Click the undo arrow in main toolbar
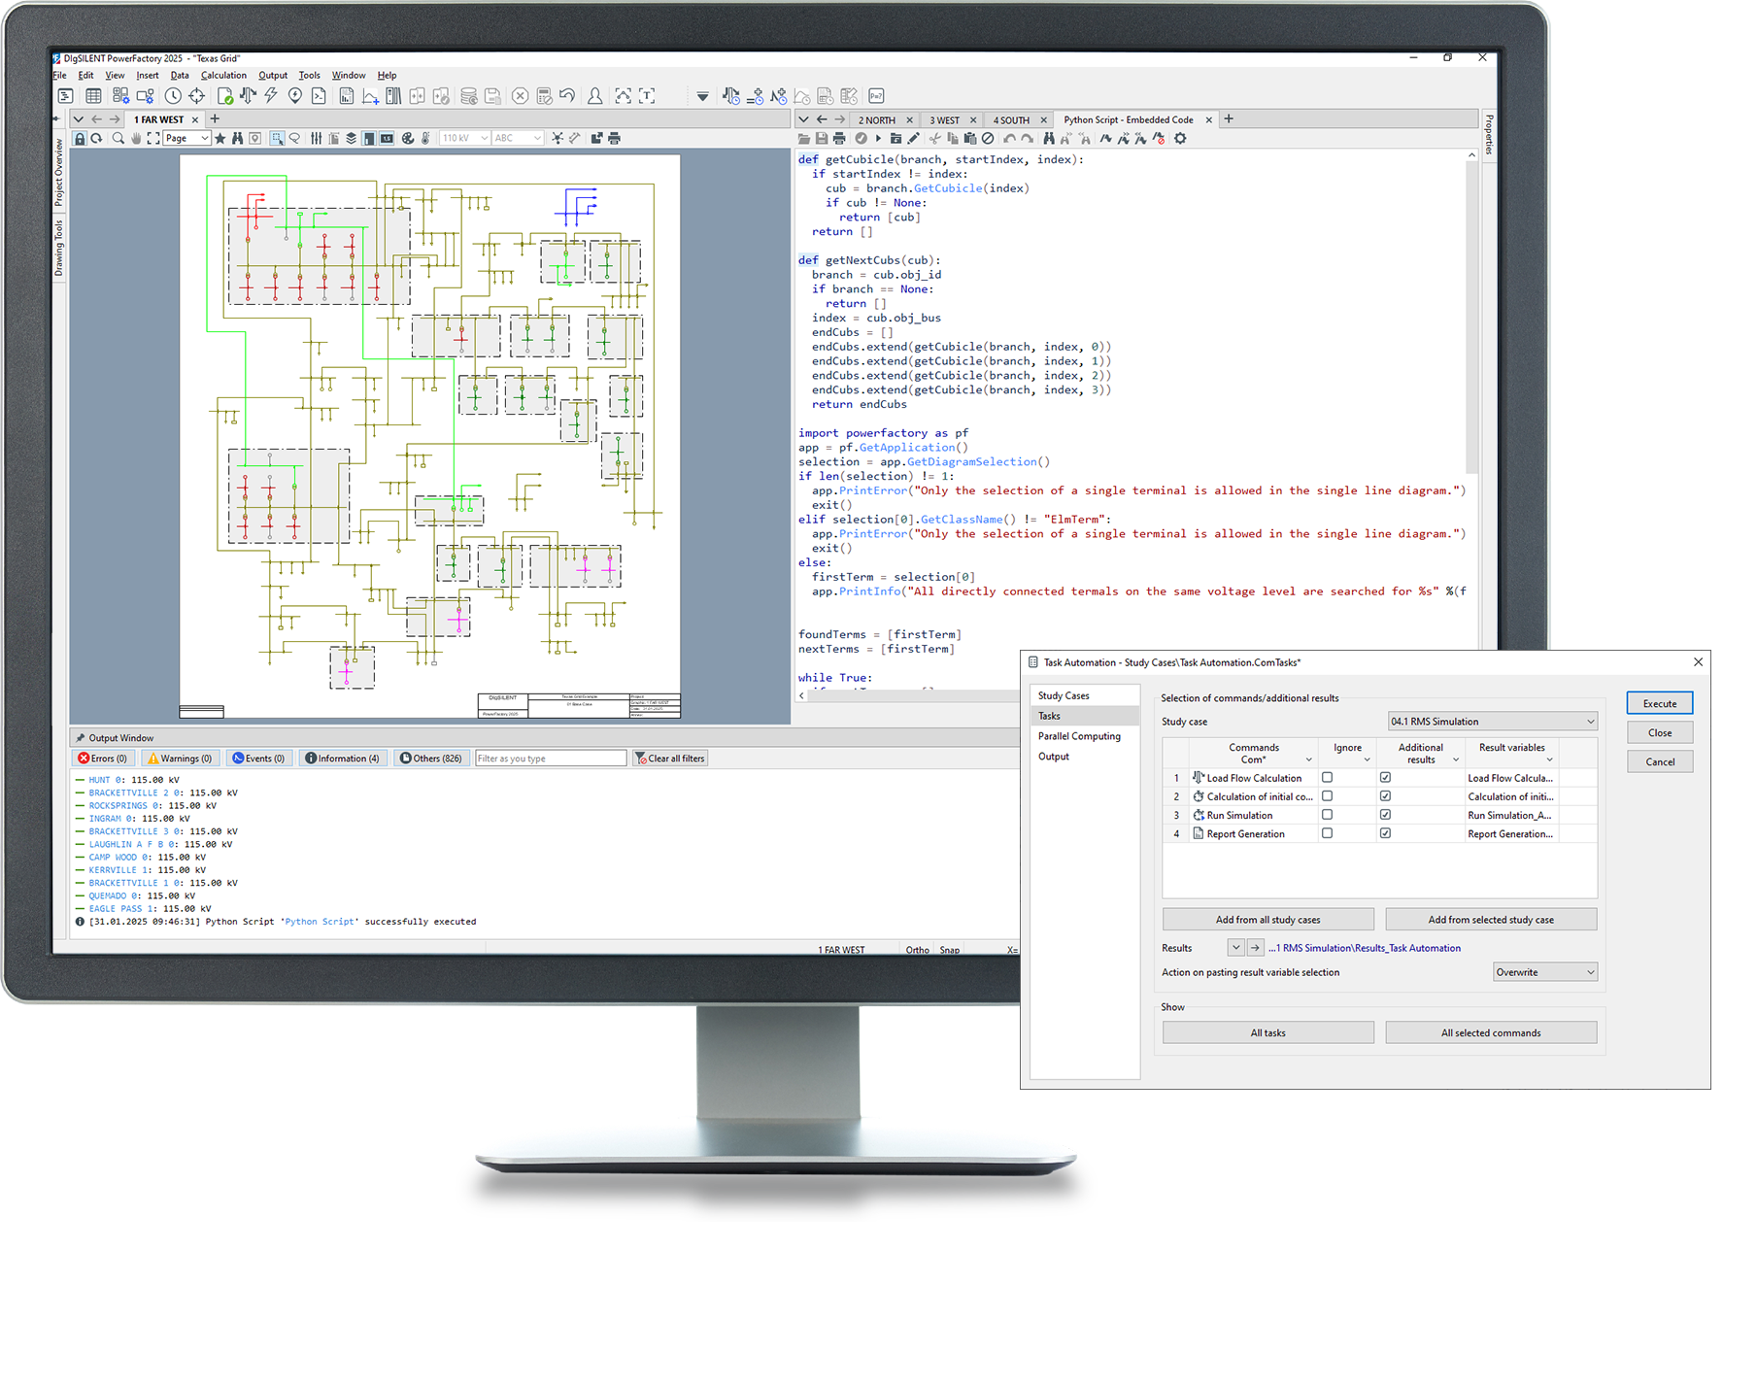The width and height of the screenshot is (1757, 1384). coord(567,95)
